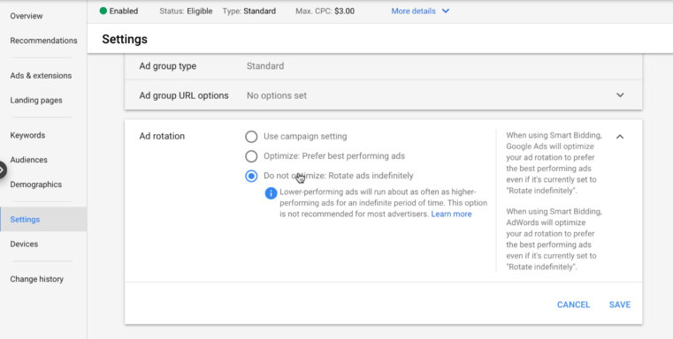Open More details dropdown
Viewport: 673px width, 339px height.
(420, 11)
